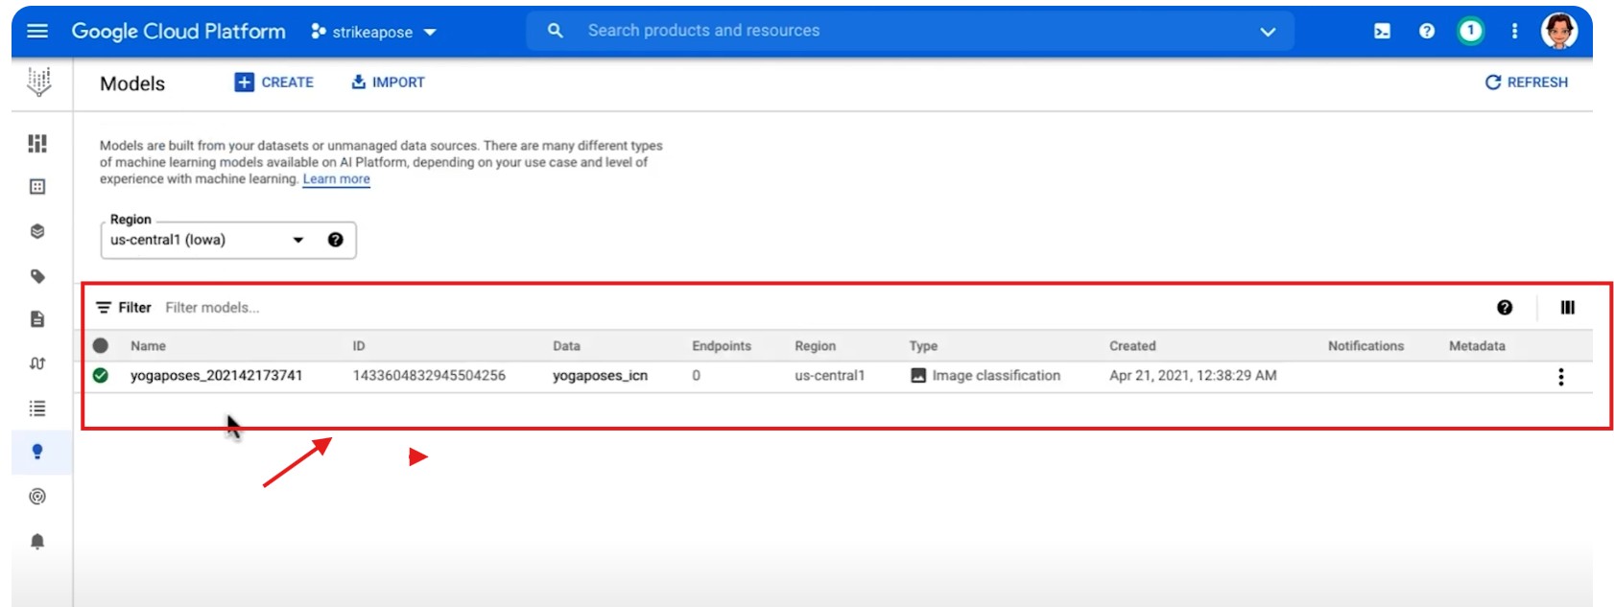Open the hamburger navigation menu
The image size is (1614, 607).
pyautogui.click(x=37, y=32)
